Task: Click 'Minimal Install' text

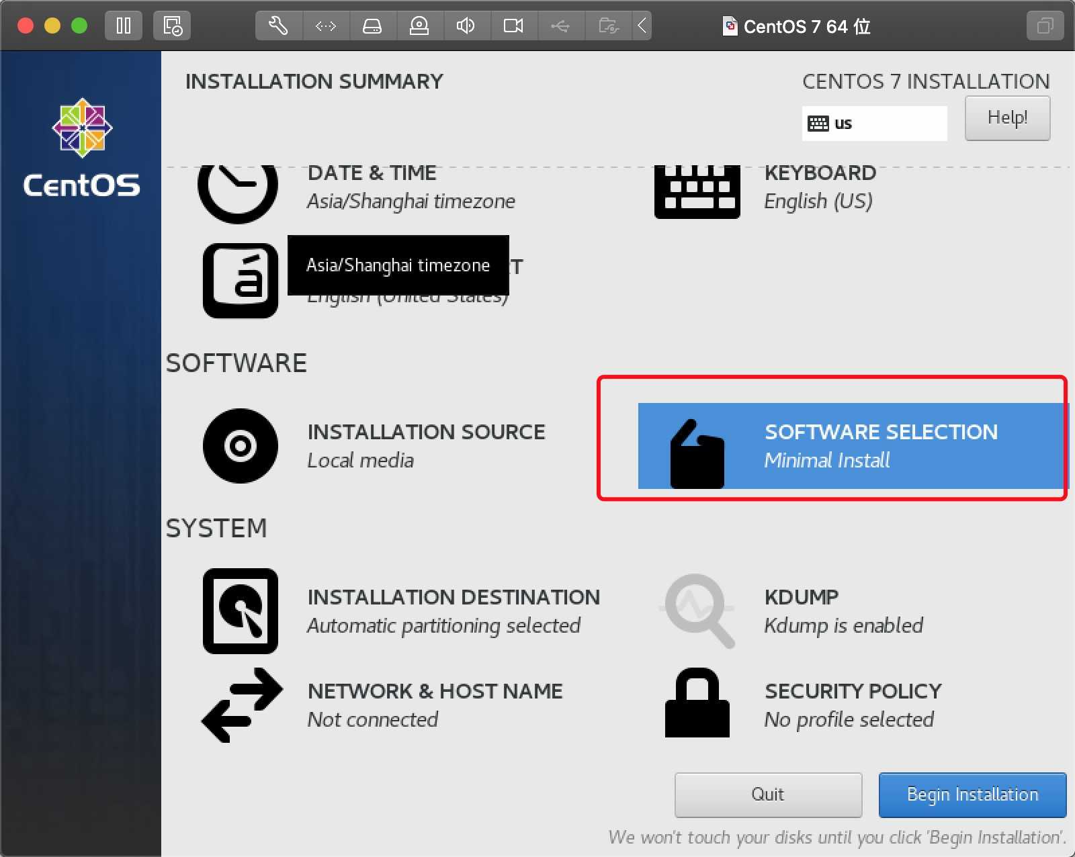Action: 826,461
